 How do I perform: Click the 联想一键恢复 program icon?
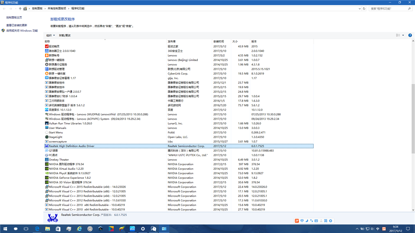coord(47,74)
